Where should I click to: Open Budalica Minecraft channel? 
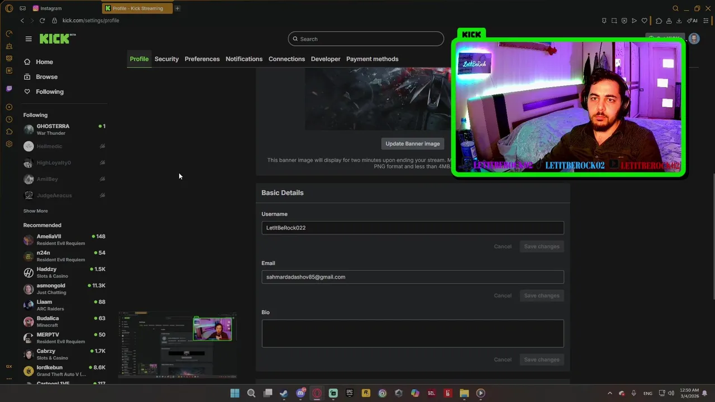tap(64, 322)
